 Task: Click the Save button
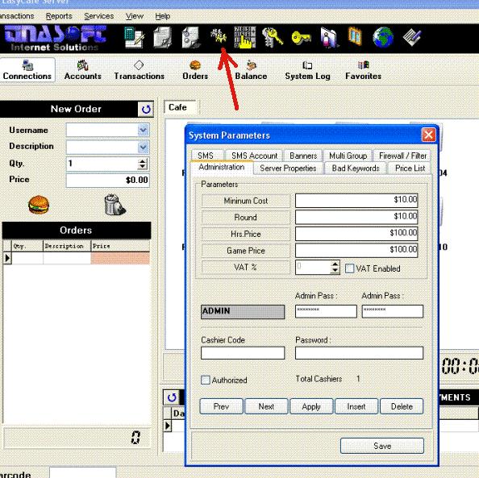382,446
